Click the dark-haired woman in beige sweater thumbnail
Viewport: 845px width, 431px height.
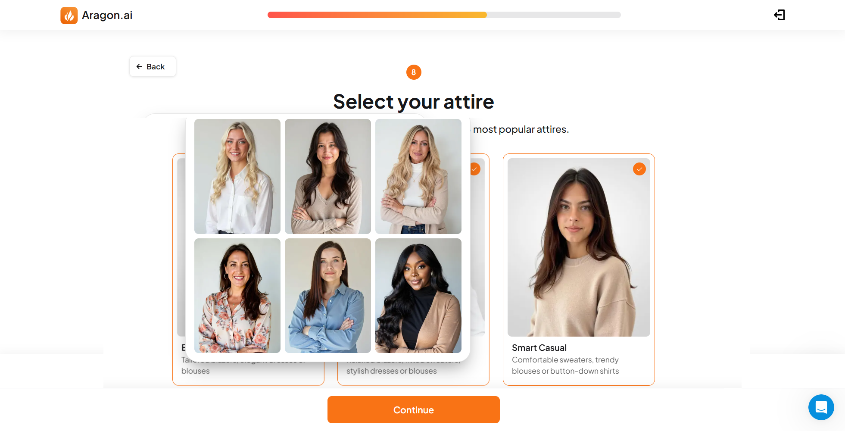(328, 176)
